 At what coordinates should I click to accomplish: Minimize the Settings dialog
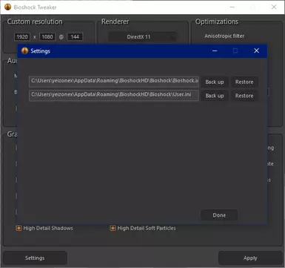click(215, 51)
